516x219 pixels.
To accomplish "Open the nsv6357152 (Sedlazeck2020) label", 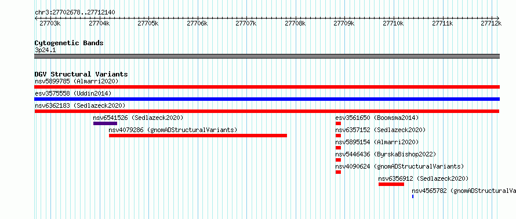I will click(x=380, y=130).
